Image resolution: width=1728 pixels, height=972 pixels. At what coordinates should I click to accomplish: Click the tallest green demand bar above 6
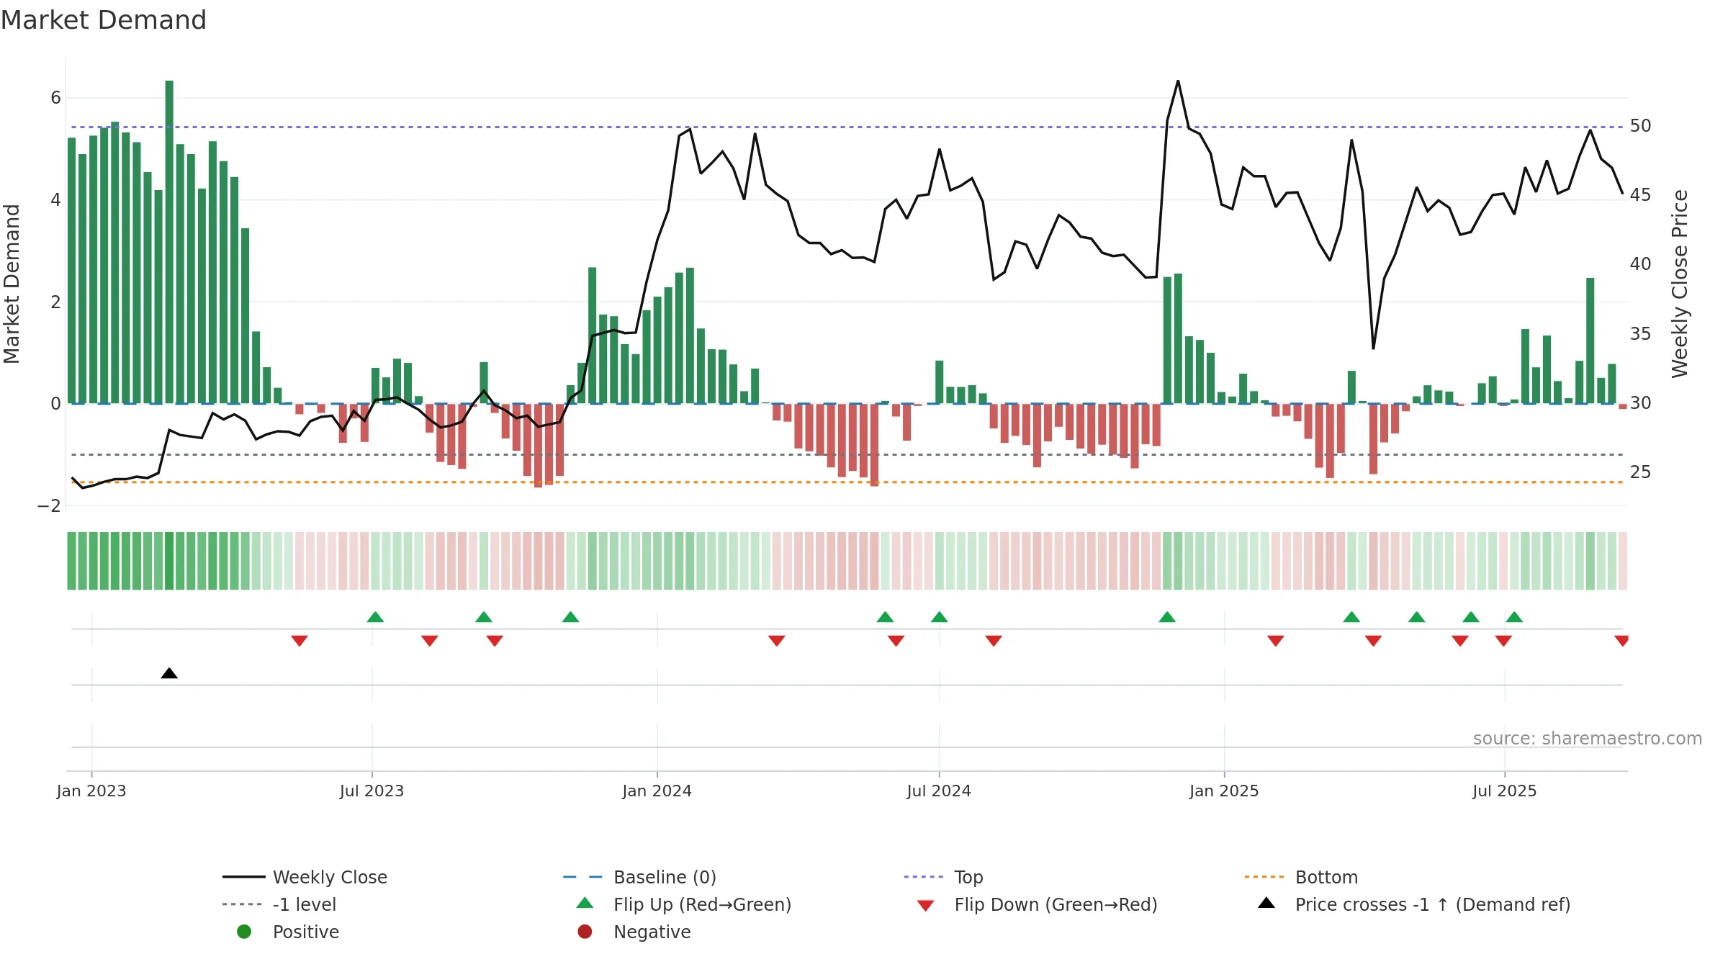click(169, 242)
